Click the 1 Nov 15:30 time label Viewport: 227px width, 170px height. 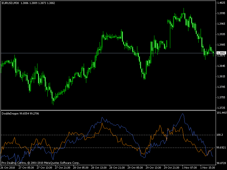tap(208, 168)
